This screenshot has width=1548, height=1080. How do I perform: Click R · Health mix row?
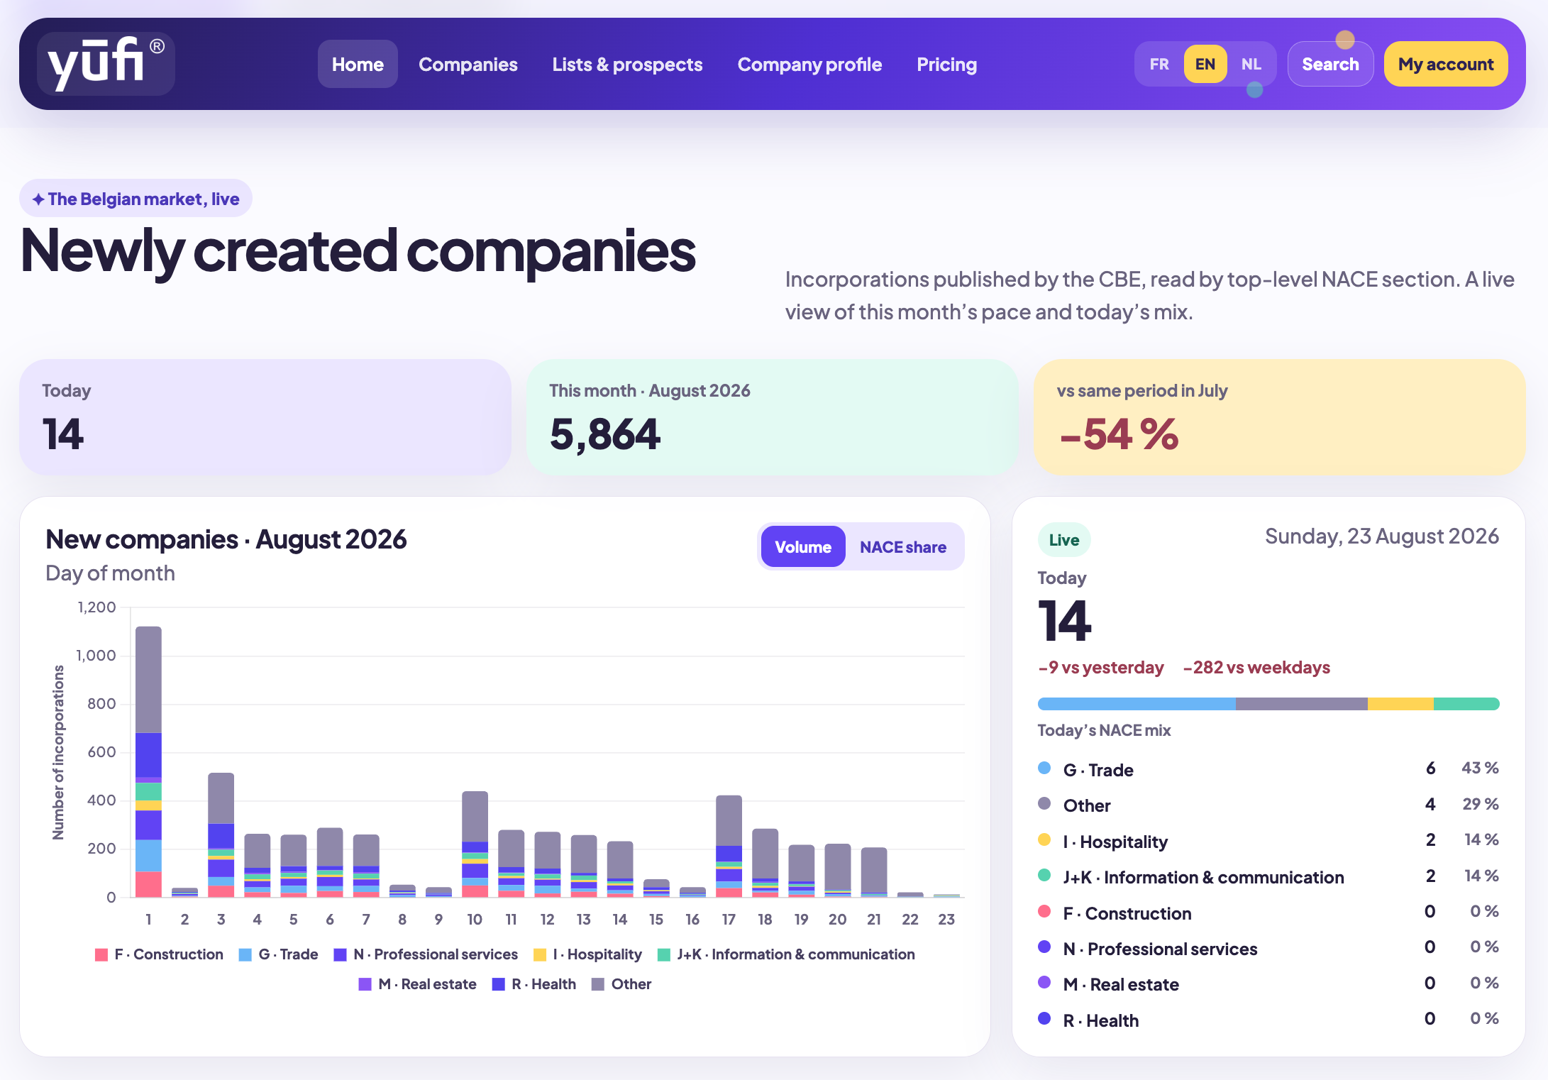point(1268,1020)
